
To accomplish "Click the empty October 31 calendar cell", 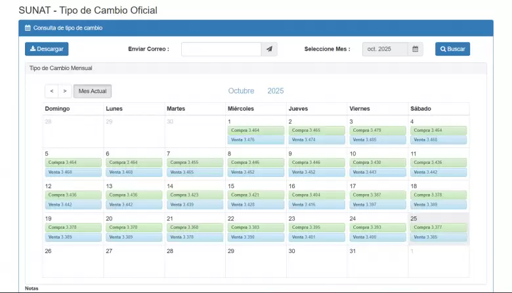I will click(377, 262).
